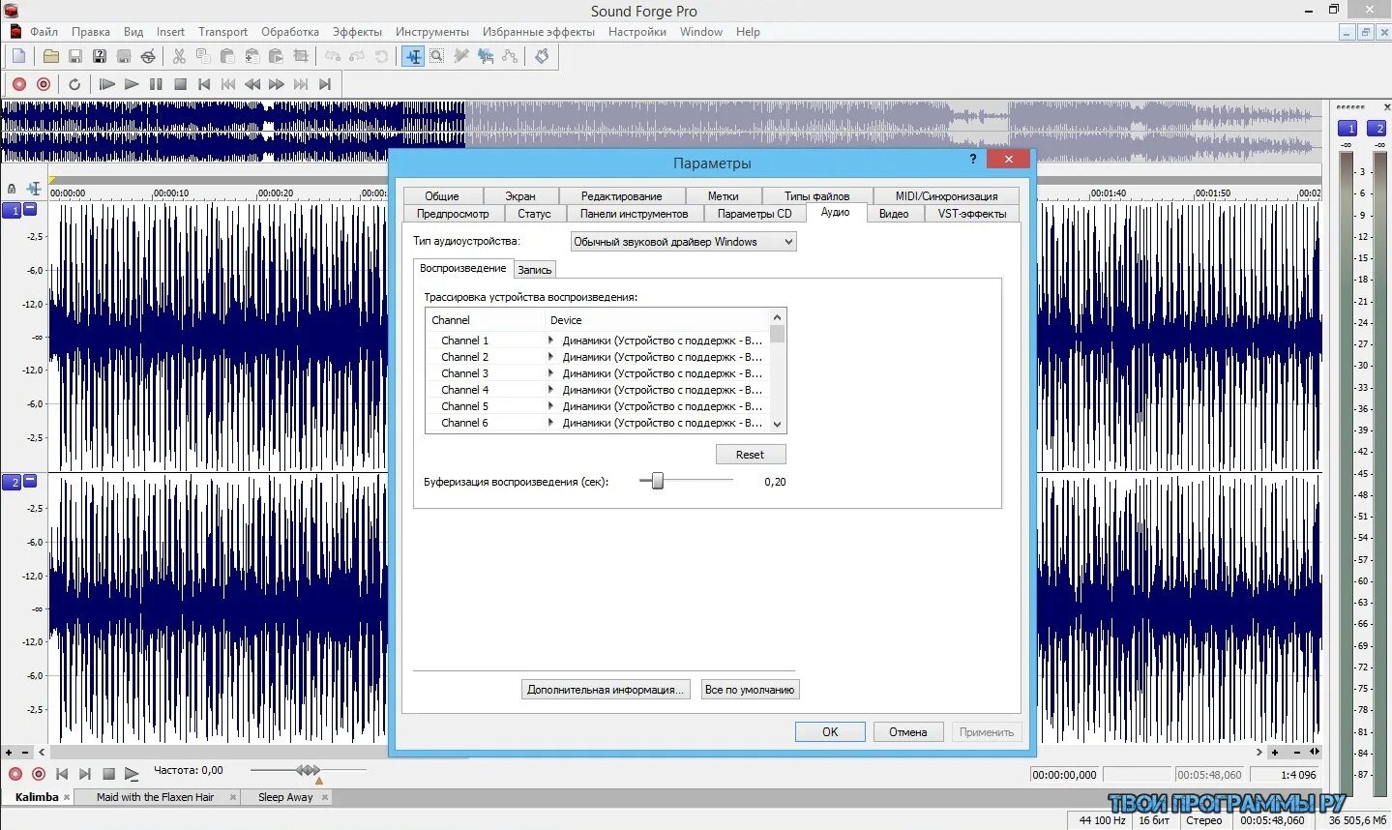The width and height of the screenshot is (1392, 830).
Task: Click Go to Start in the top transport bar
Action: (x=204, y=84)
